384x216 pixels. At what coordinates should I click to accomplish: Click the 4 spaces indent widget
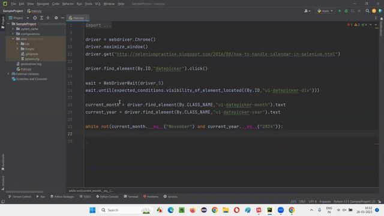tap(325, 202)
